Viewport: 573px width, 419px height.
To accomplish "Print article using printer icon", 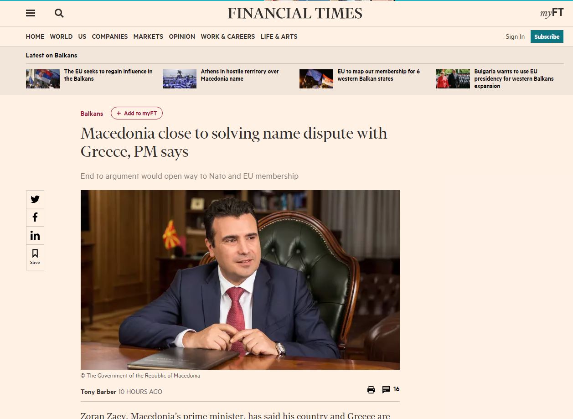I will pos(371,390).
